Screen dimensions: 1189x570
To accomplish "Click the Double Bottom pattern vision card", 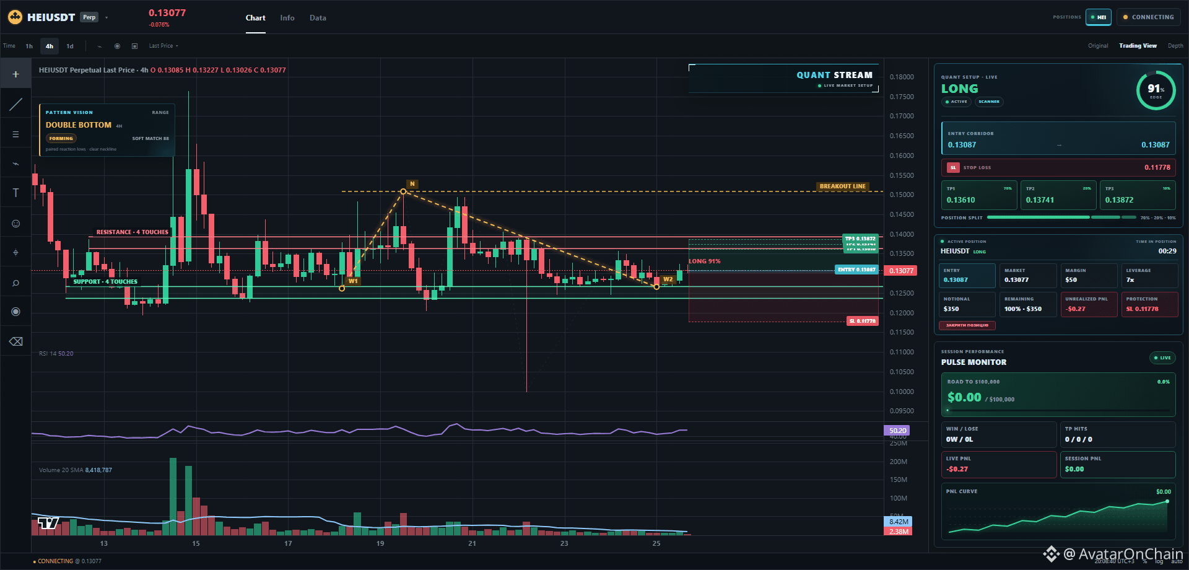I will click(107, 130).
